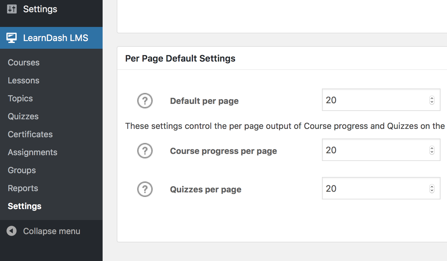Click the LearnDash LMS monitor icon
Image resolution: width=447 pixels, height=261 pixels.
[12, 38]
